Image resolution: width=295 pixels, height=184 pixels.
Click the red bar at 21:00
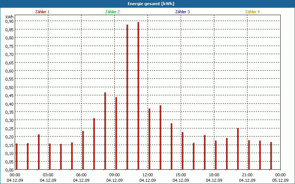tap(249, 155)
